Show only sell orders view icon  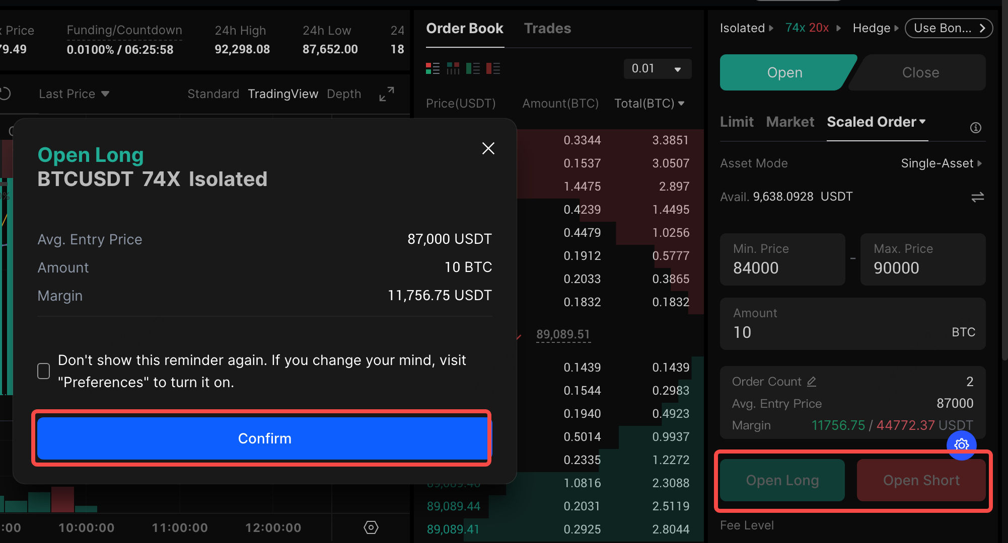[x=493, y=68]
